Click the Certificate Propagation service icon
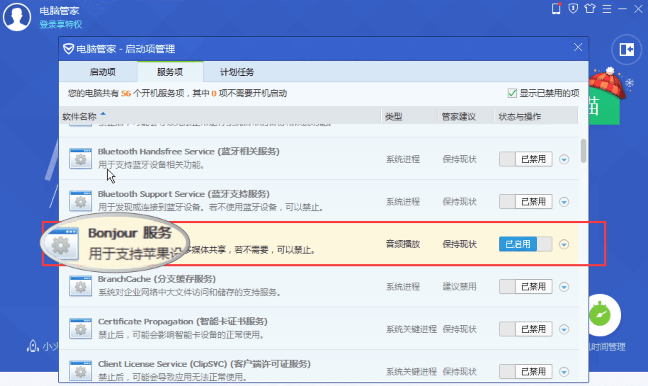648x386 pixels. coord(81,329)
